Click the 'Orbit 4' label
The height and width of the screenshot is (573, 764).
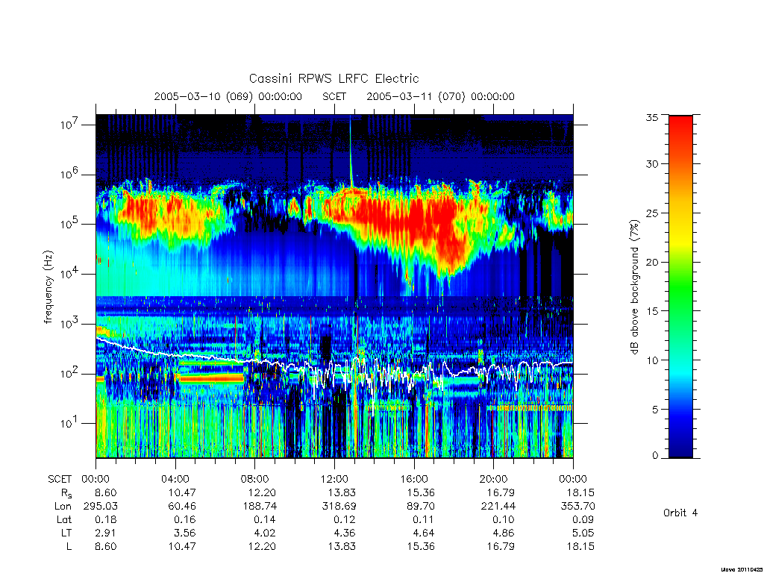tap(680, 513)
